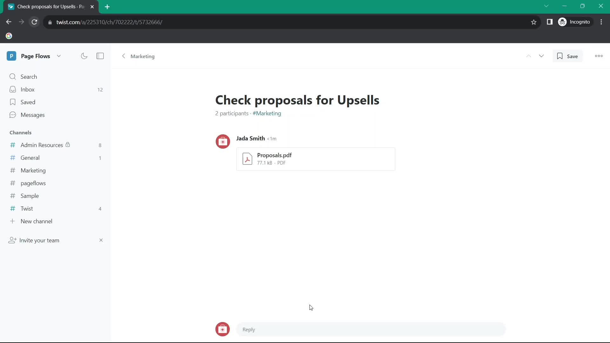Click the navigate up arrow icon
This screenshot has height=343, width=610.
point(529,56)
